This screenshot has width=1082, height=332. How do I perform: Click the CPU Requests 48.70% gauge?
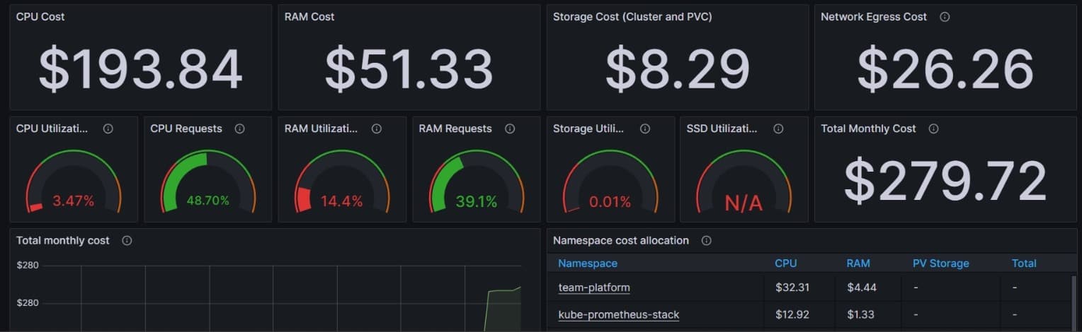(x=207, y=184)
